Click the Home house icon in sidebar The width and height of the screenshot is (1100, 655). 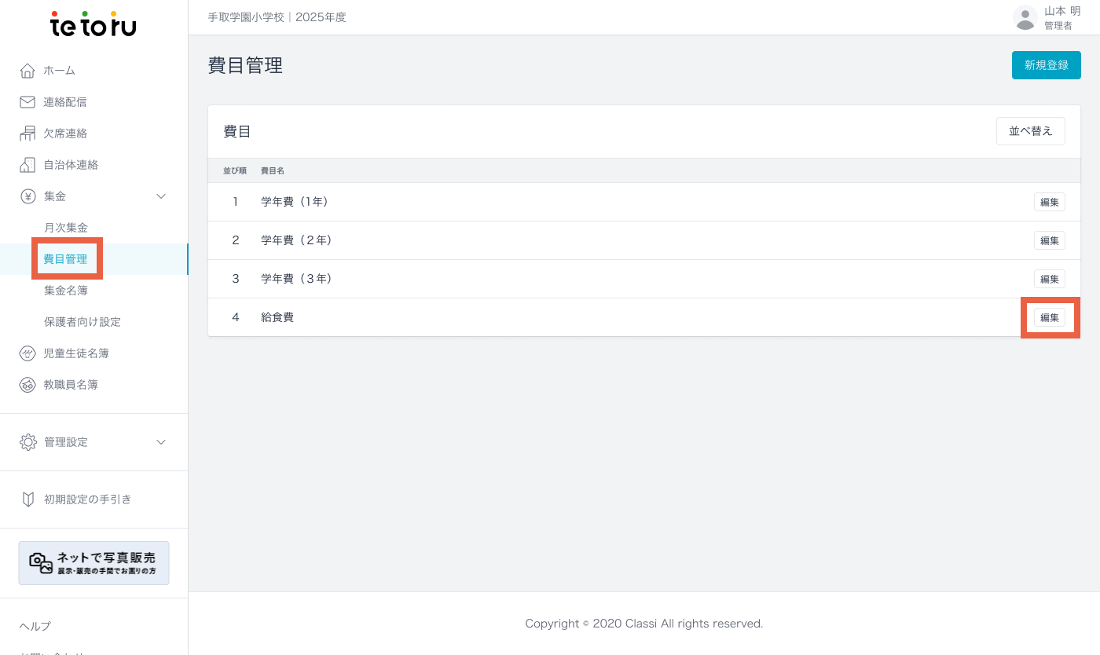tap(27, 71)
